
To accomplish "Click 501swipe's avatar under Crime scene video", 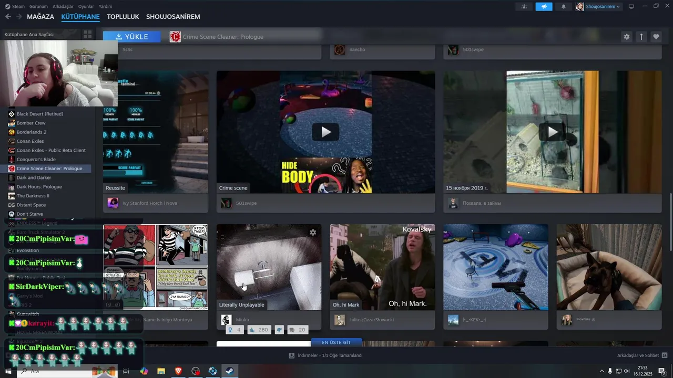I will [226, 203].
